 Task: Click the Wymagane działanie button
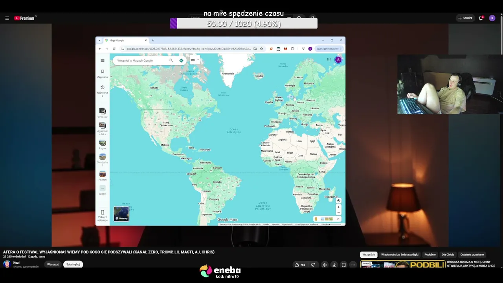(x=327, y=49)
